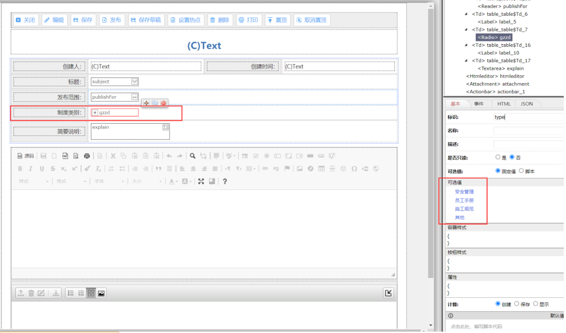This screenshot has height=333, width=566.
Task: Click the print icon in editor toolbar
Action: pyautogui.click(x=87, y=156)
